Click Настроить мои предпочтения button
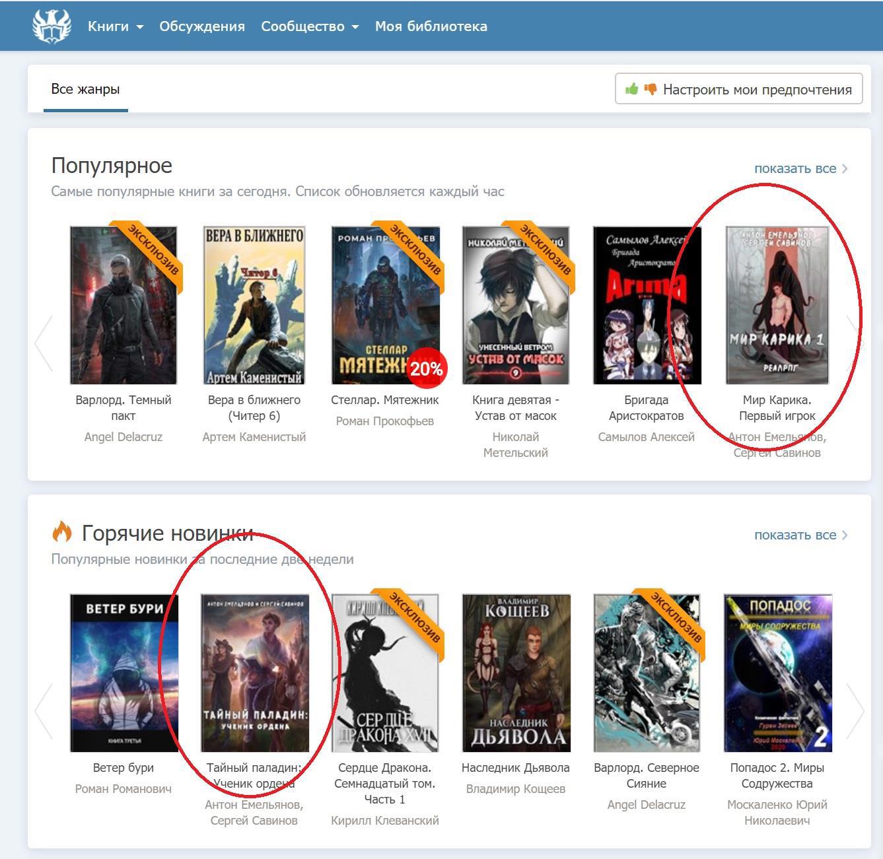This screenshot has height=859, width=883. 738,89
